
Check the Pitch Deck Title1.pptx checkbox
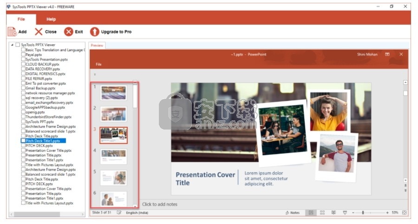(x=23, y=141)
